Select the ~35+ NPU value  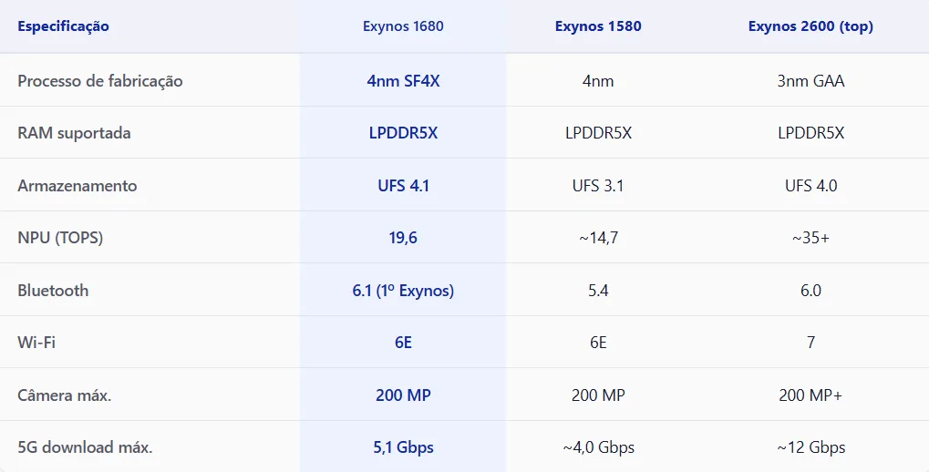pyautogui.click(x=810, y=238)
